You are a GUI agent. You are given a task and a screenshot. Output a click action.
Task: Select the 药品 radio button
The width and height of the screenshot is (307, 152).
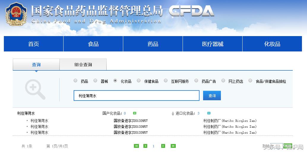point(75,81)
